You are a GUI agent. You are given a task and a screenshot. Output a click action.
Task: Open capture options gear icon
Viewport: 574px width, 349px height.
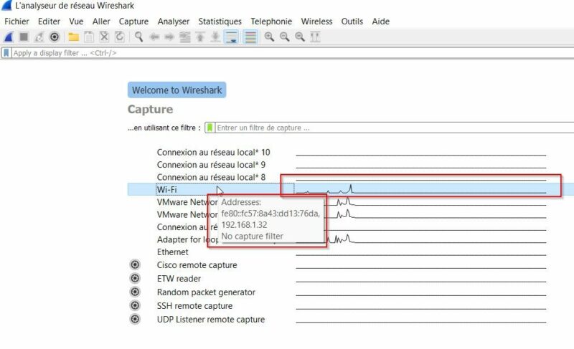pos(55,37)
